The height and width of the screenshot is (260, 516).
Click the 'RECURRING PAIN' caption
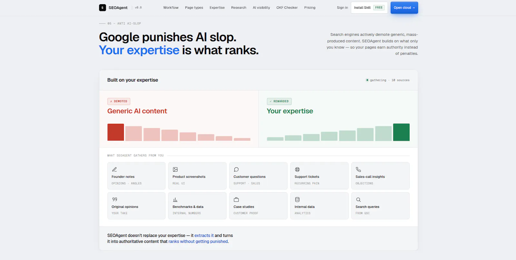point(307,183)
